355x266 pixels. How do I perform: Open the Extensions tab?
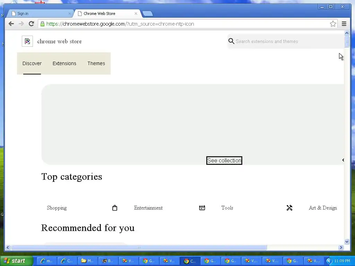[64, 64]
